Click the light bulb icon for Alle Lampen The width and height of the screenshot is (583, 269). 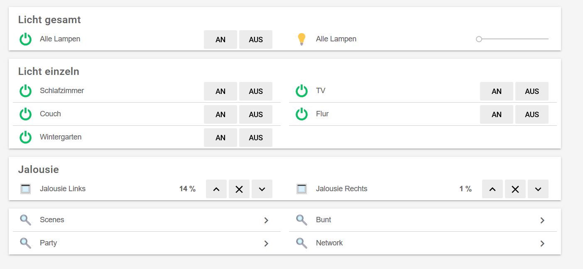301,39
